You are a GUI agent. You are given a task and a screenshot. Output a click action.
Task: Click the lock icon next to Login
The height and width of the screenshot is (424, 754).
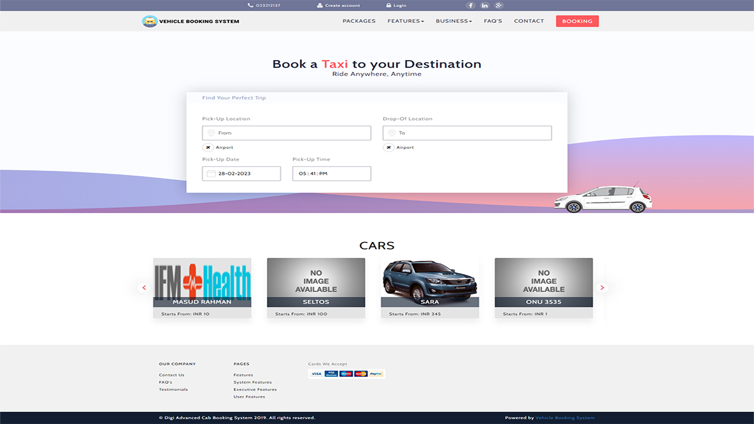(390, 5)
